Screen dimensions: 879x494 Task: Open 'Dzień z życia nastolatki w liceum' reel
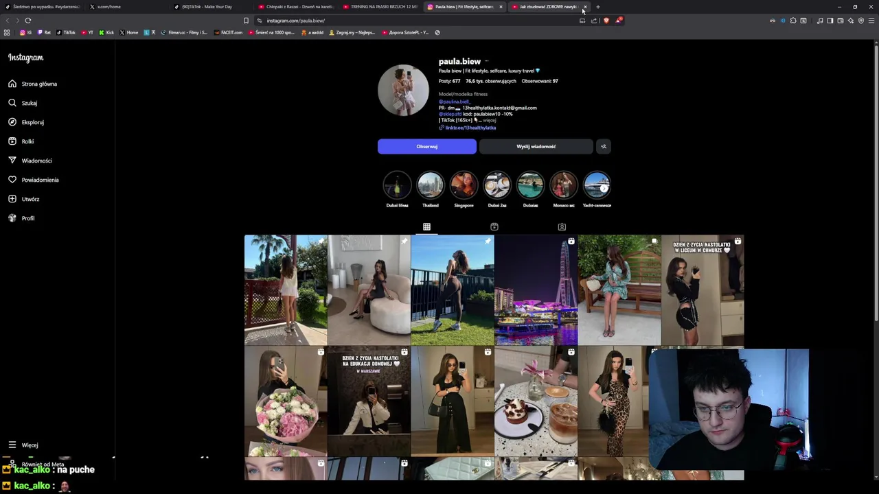[x=702, y=290]
